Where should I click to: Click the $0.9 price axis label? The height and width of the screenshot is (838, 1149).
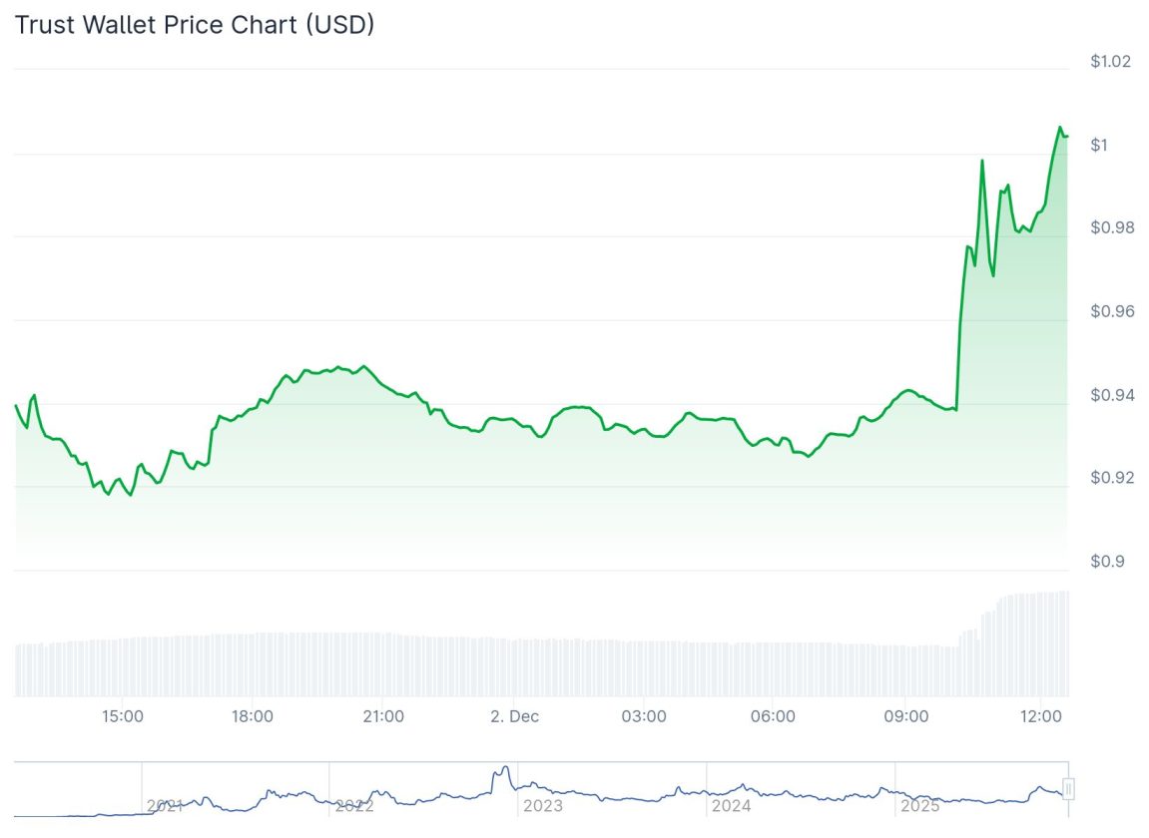[1106, 561]
